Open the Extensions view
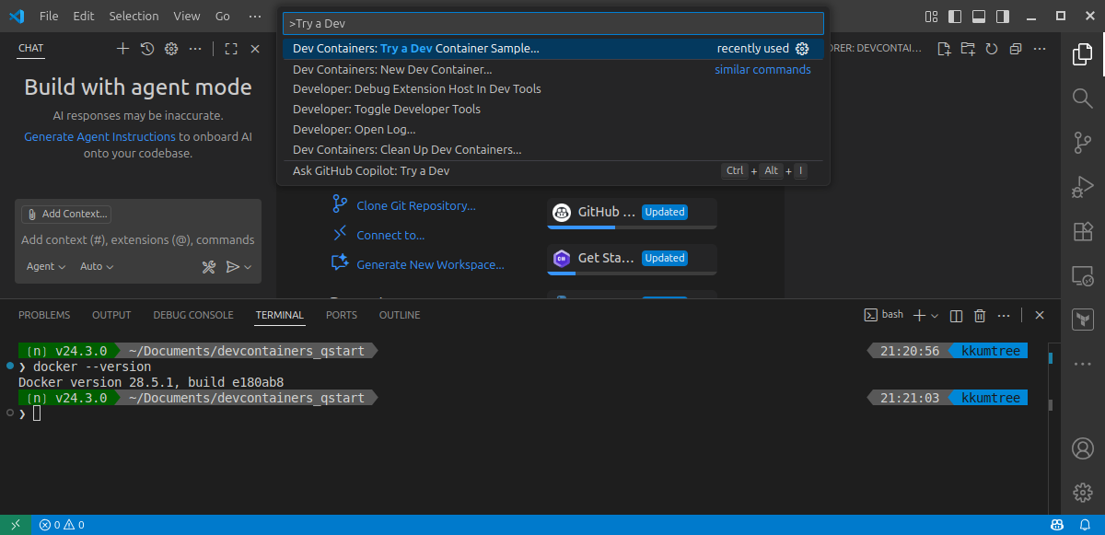The width and height of the screenshot is (1105, 535). (1083, 231)
